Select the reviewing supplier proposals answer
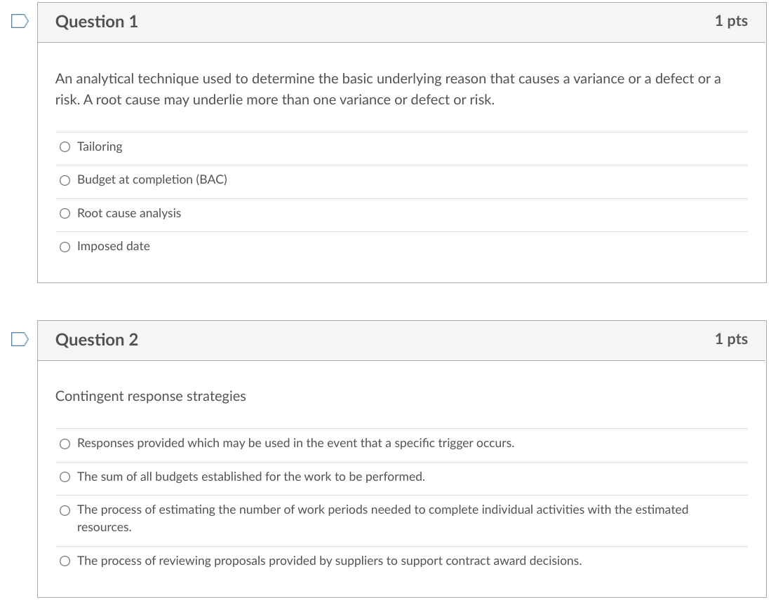778x602 pixels. click(x=65, y=561)
